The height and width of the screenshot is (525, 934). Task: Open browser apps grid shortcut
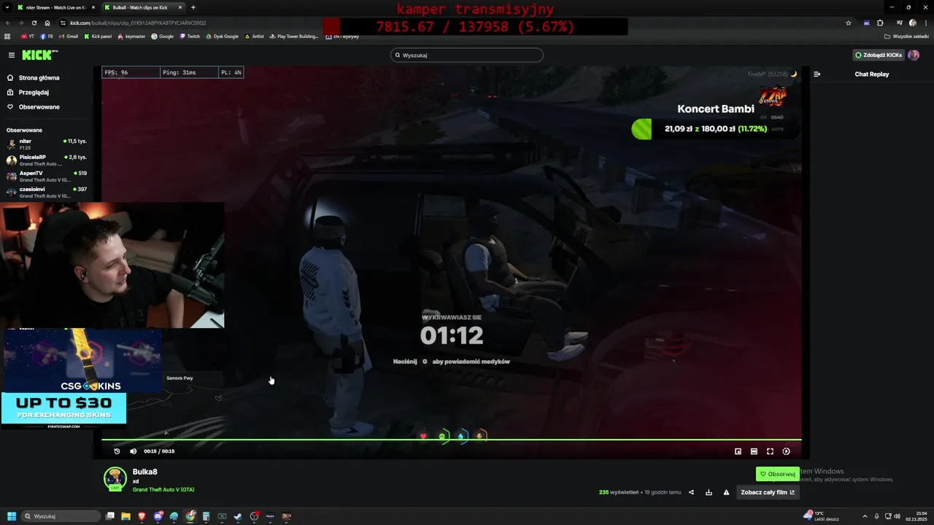click(7, 36)
